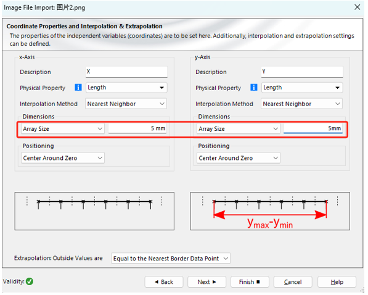Expand y-Axis Center Around Zero positioning
This screenshot has width=368, height=295.
point(238,158)
